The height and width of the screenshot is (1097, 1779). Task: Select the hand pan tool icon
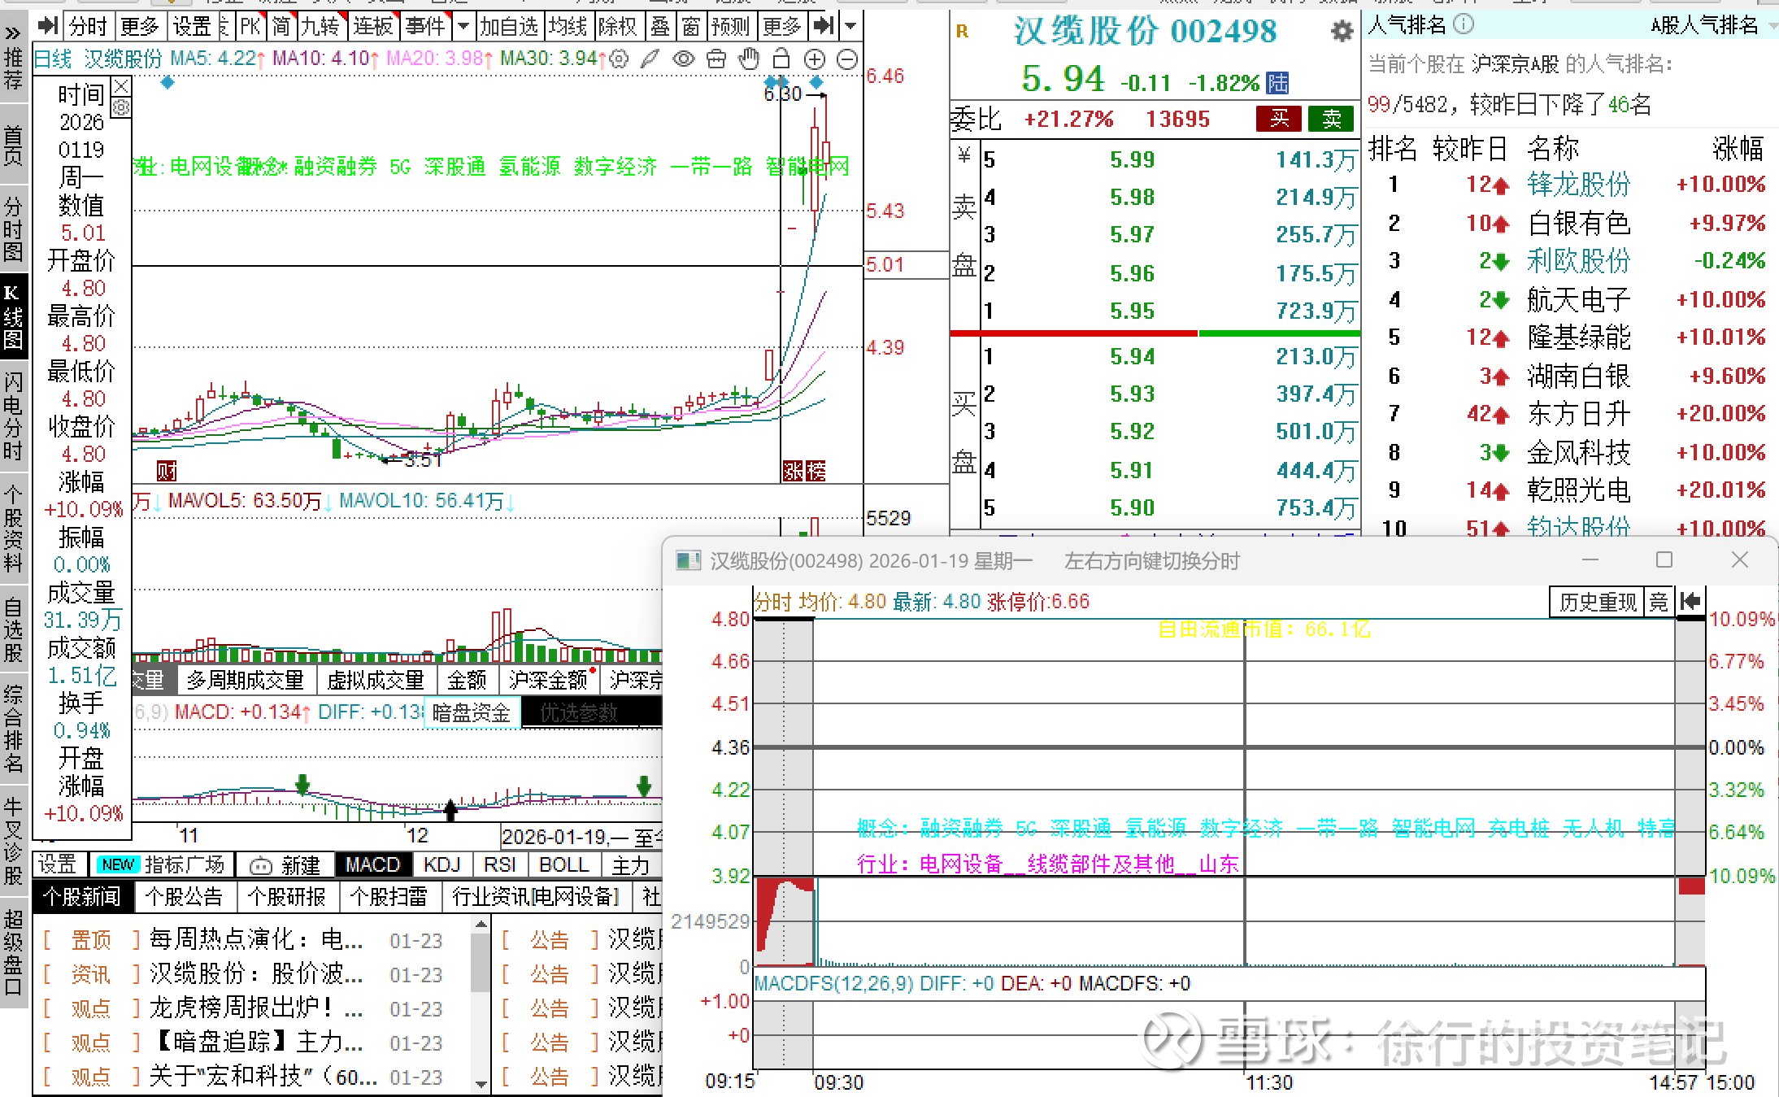(749, 59)
